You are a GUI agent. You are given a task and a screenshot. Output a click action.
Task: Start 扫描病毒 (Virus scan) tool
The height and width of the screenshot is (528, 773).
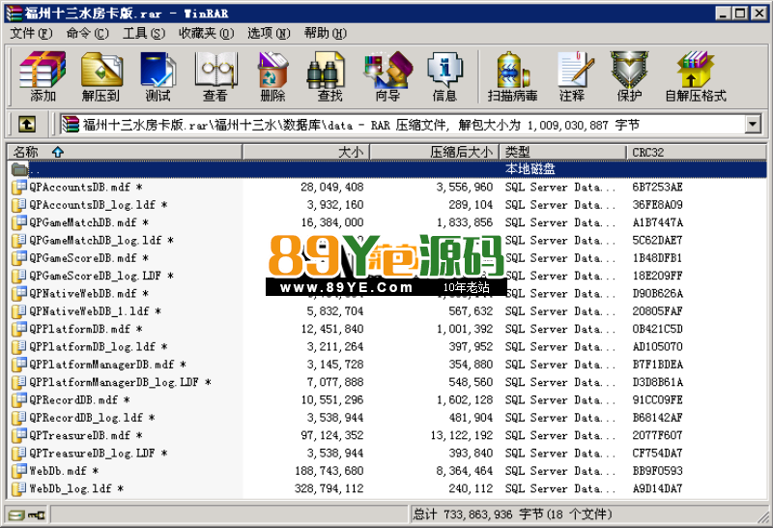pyautogui.click(x=512, y=76)
